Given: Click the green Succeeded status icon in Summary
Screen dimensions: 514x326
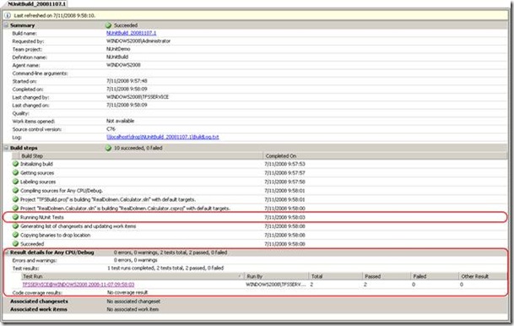Looking at the screenshot, I should [x=108, y=25].
